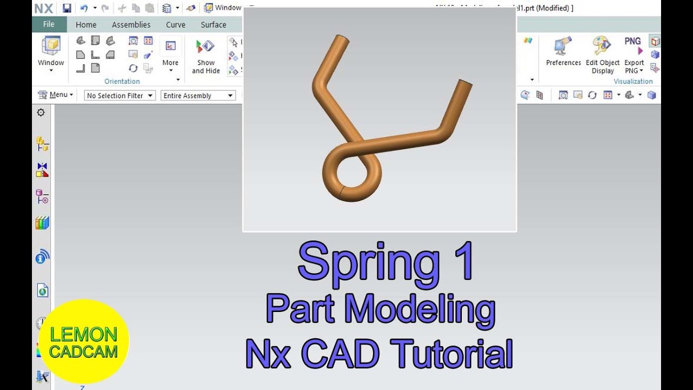This screenshot has width=693, height=390.
Task: Open Constraint Navigator in resource bar
Action: [42, 170]
